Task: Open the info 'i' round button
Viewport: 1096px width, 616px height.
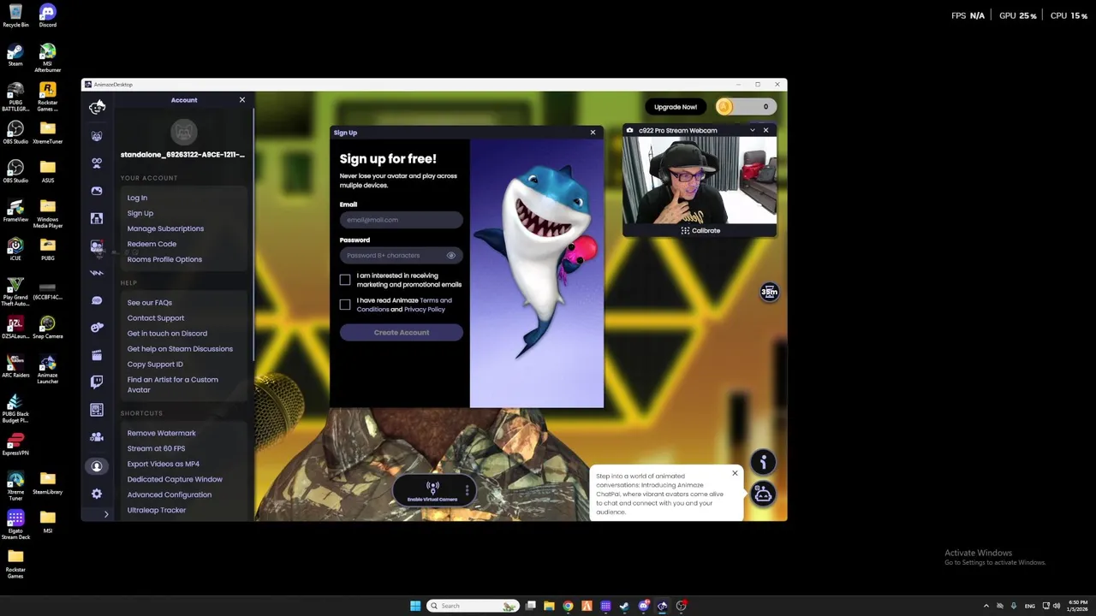Action: (763, 462)
